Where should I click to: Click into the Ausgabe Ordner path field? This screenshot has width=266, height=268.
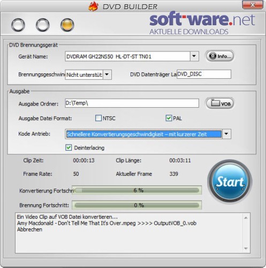(132, 103)
